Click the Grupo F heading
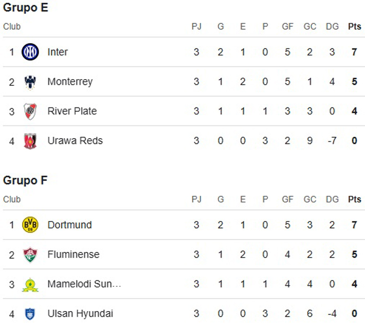The height and width of the screenshot is (327, 365). coord(26,180)
